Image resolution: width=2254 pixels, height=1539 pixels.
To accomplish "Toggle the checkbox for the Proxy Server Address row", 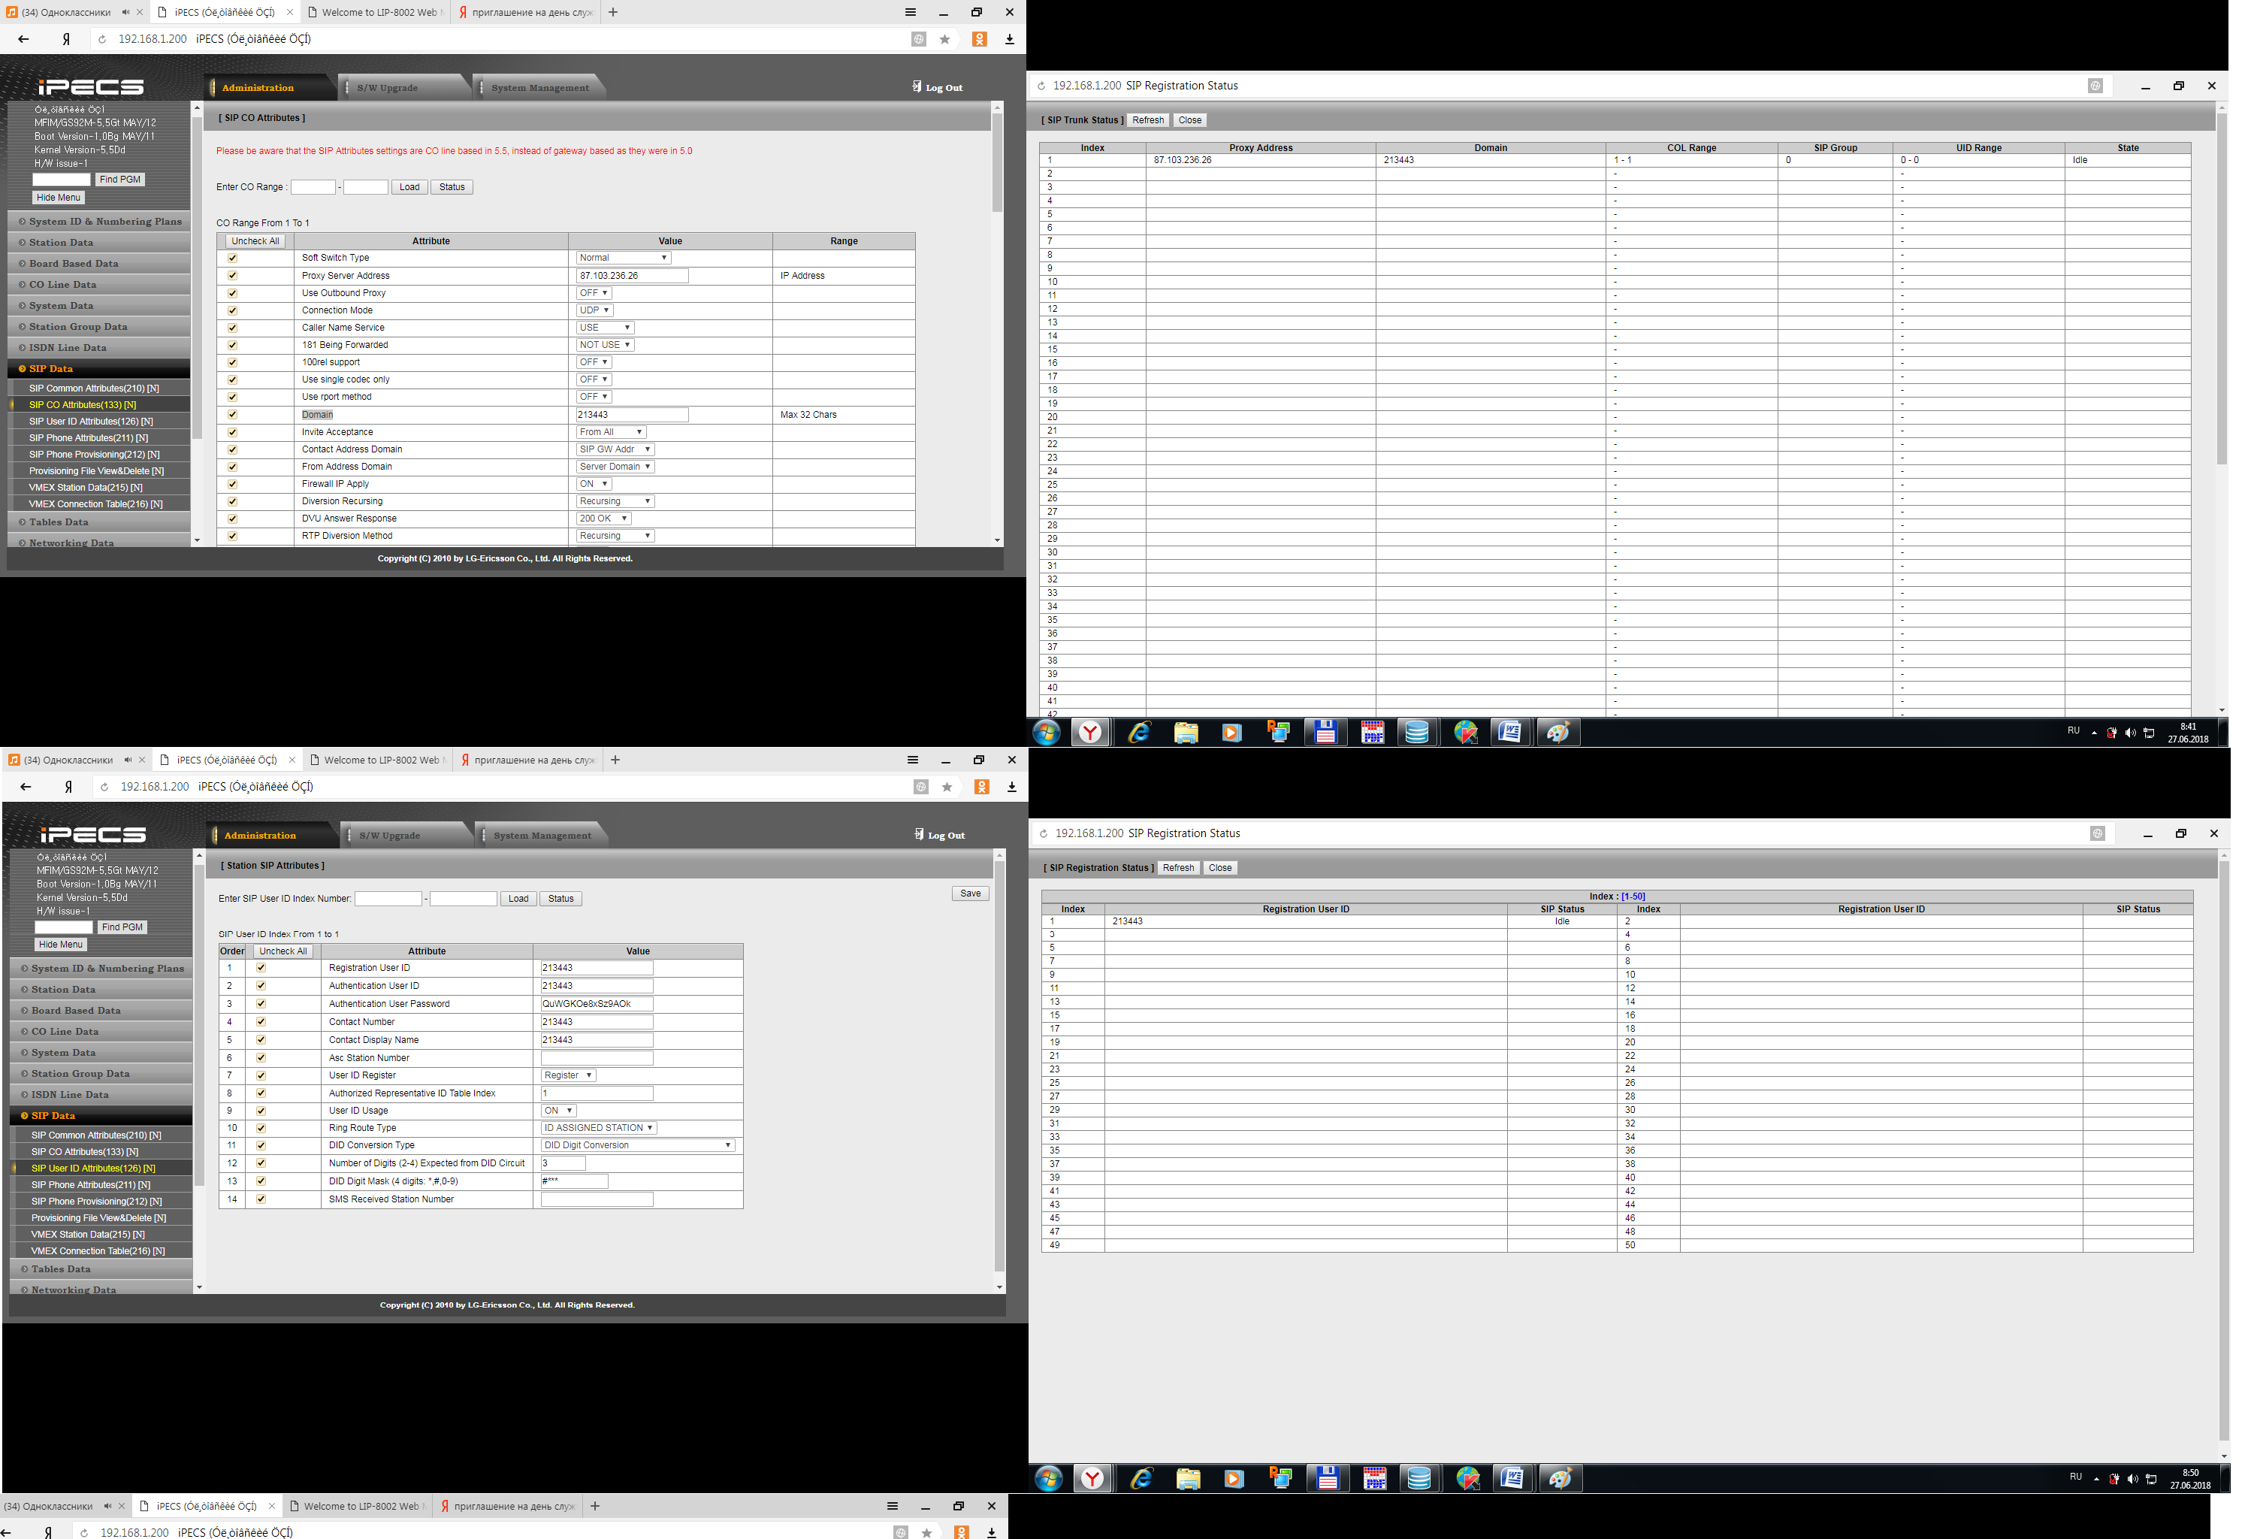I will click(234, 278).
